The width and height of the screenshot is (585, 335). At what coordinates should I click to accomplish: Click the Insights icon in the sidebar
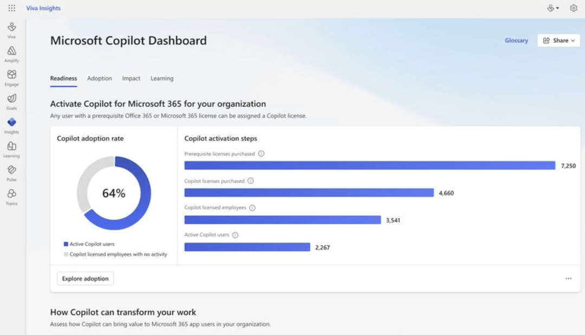coord(11,123)
